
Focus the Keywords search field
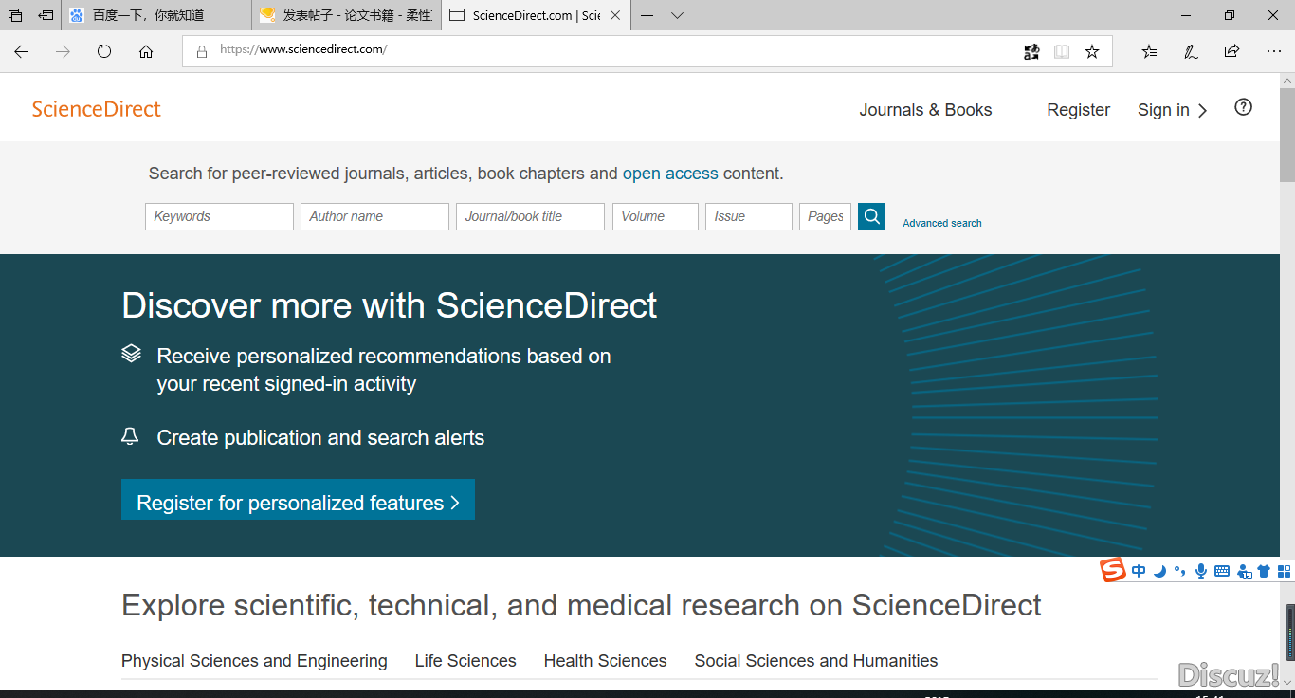tap(219, 216)
